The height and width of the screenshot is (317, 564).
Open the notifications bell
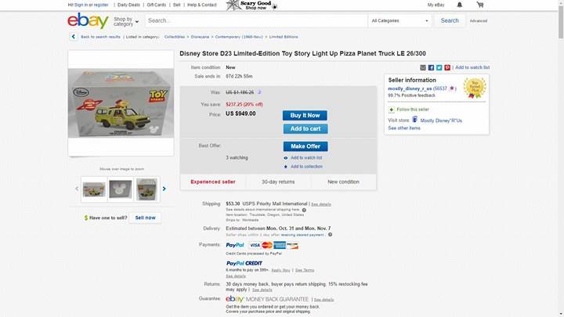coord(459,5)
